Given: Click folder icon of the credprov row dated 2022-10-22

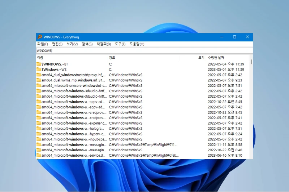Looking at the screenshot, I should pyautogui.click(x=39, y=112).
